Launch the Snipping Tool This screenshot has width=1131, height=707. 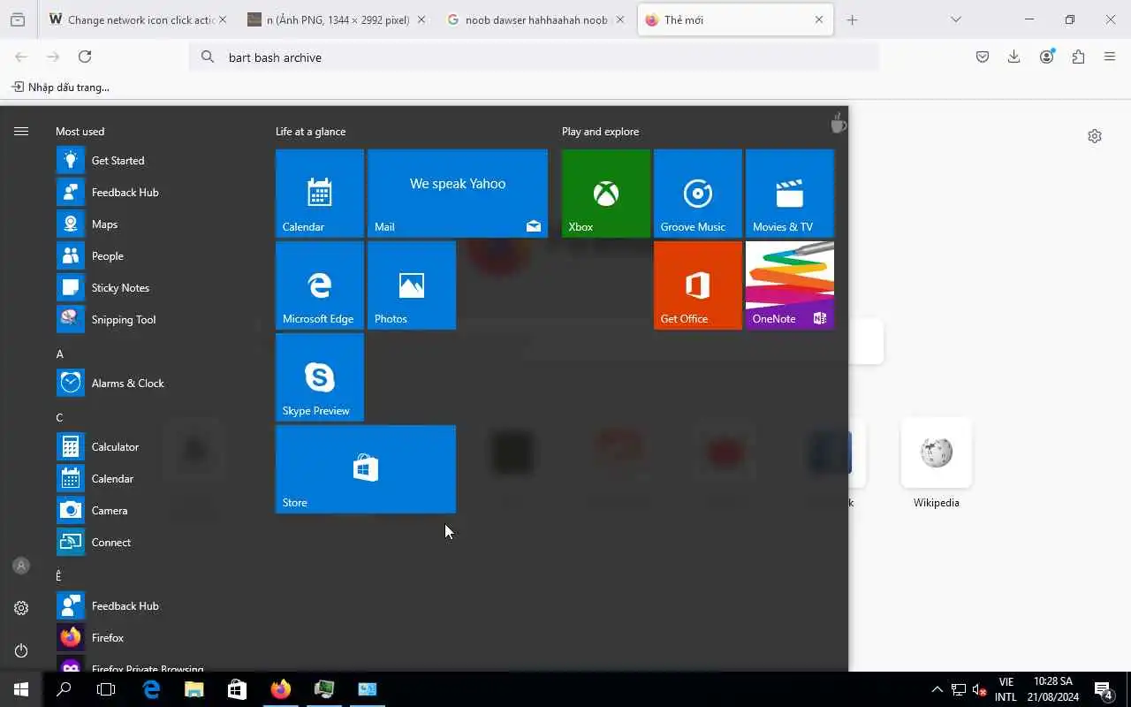(155, 320)
